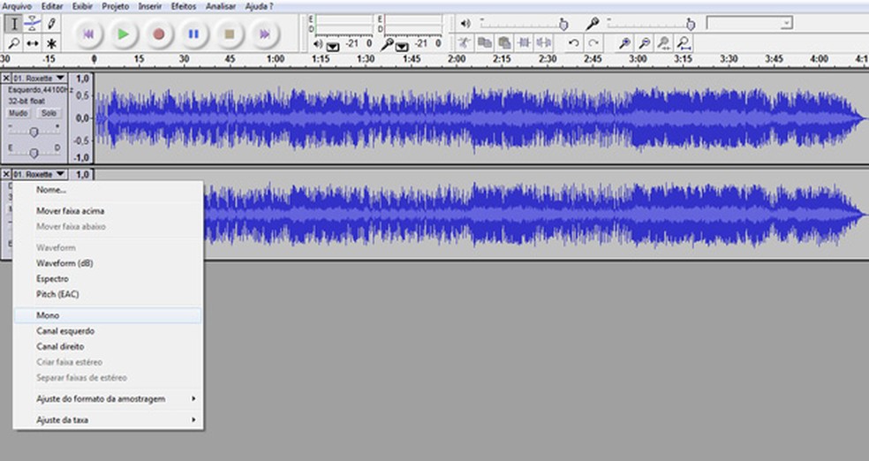Open the Ajuda ? menu
Image resolution: width=869 pixels, height=461 pixels.
pos(259,7)
